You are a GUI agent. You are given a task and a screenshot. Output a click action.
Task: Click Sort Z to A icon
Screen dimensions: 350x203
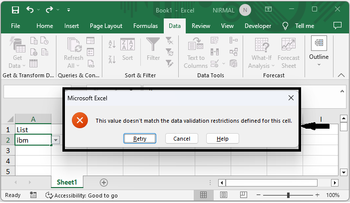pos(112,60)
